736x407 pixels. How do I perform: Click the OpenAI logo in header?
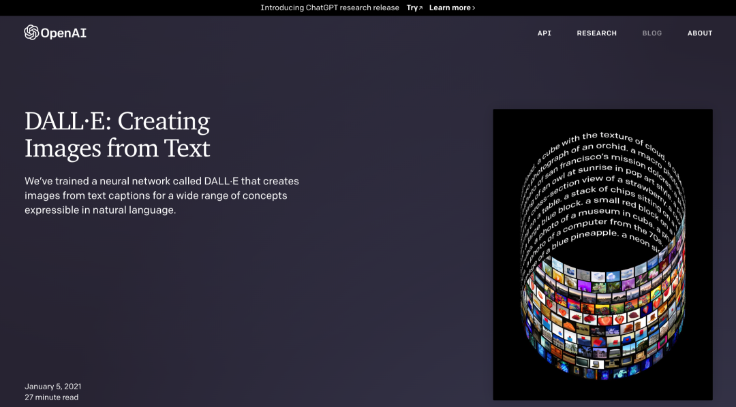[x=55, y=33]
